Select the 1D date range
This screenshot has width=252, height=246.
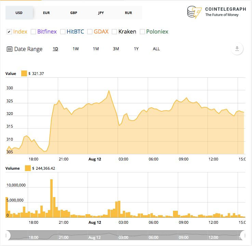(55, 49)
